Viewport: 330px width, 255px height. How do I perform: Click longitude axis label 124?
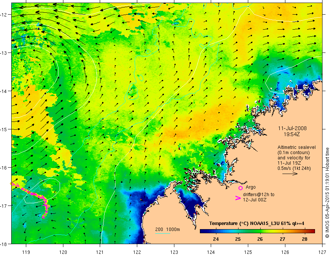click(211, 252)
